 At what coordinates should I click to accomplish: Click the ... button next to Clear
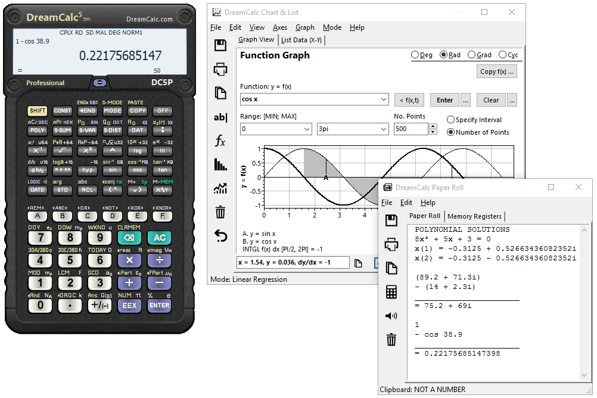tap(512, 100)
